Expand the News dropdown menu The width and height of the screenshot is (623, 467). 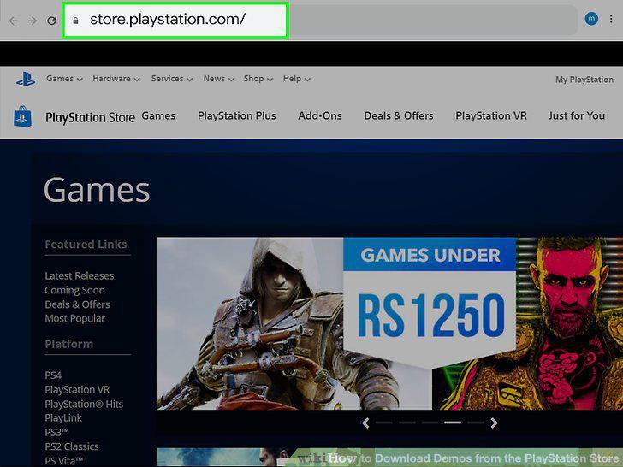click(218, 79)
